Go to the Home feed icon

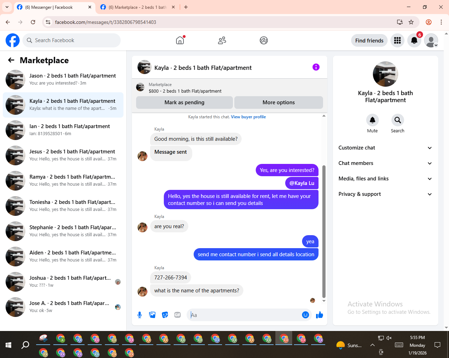[180, 40]
